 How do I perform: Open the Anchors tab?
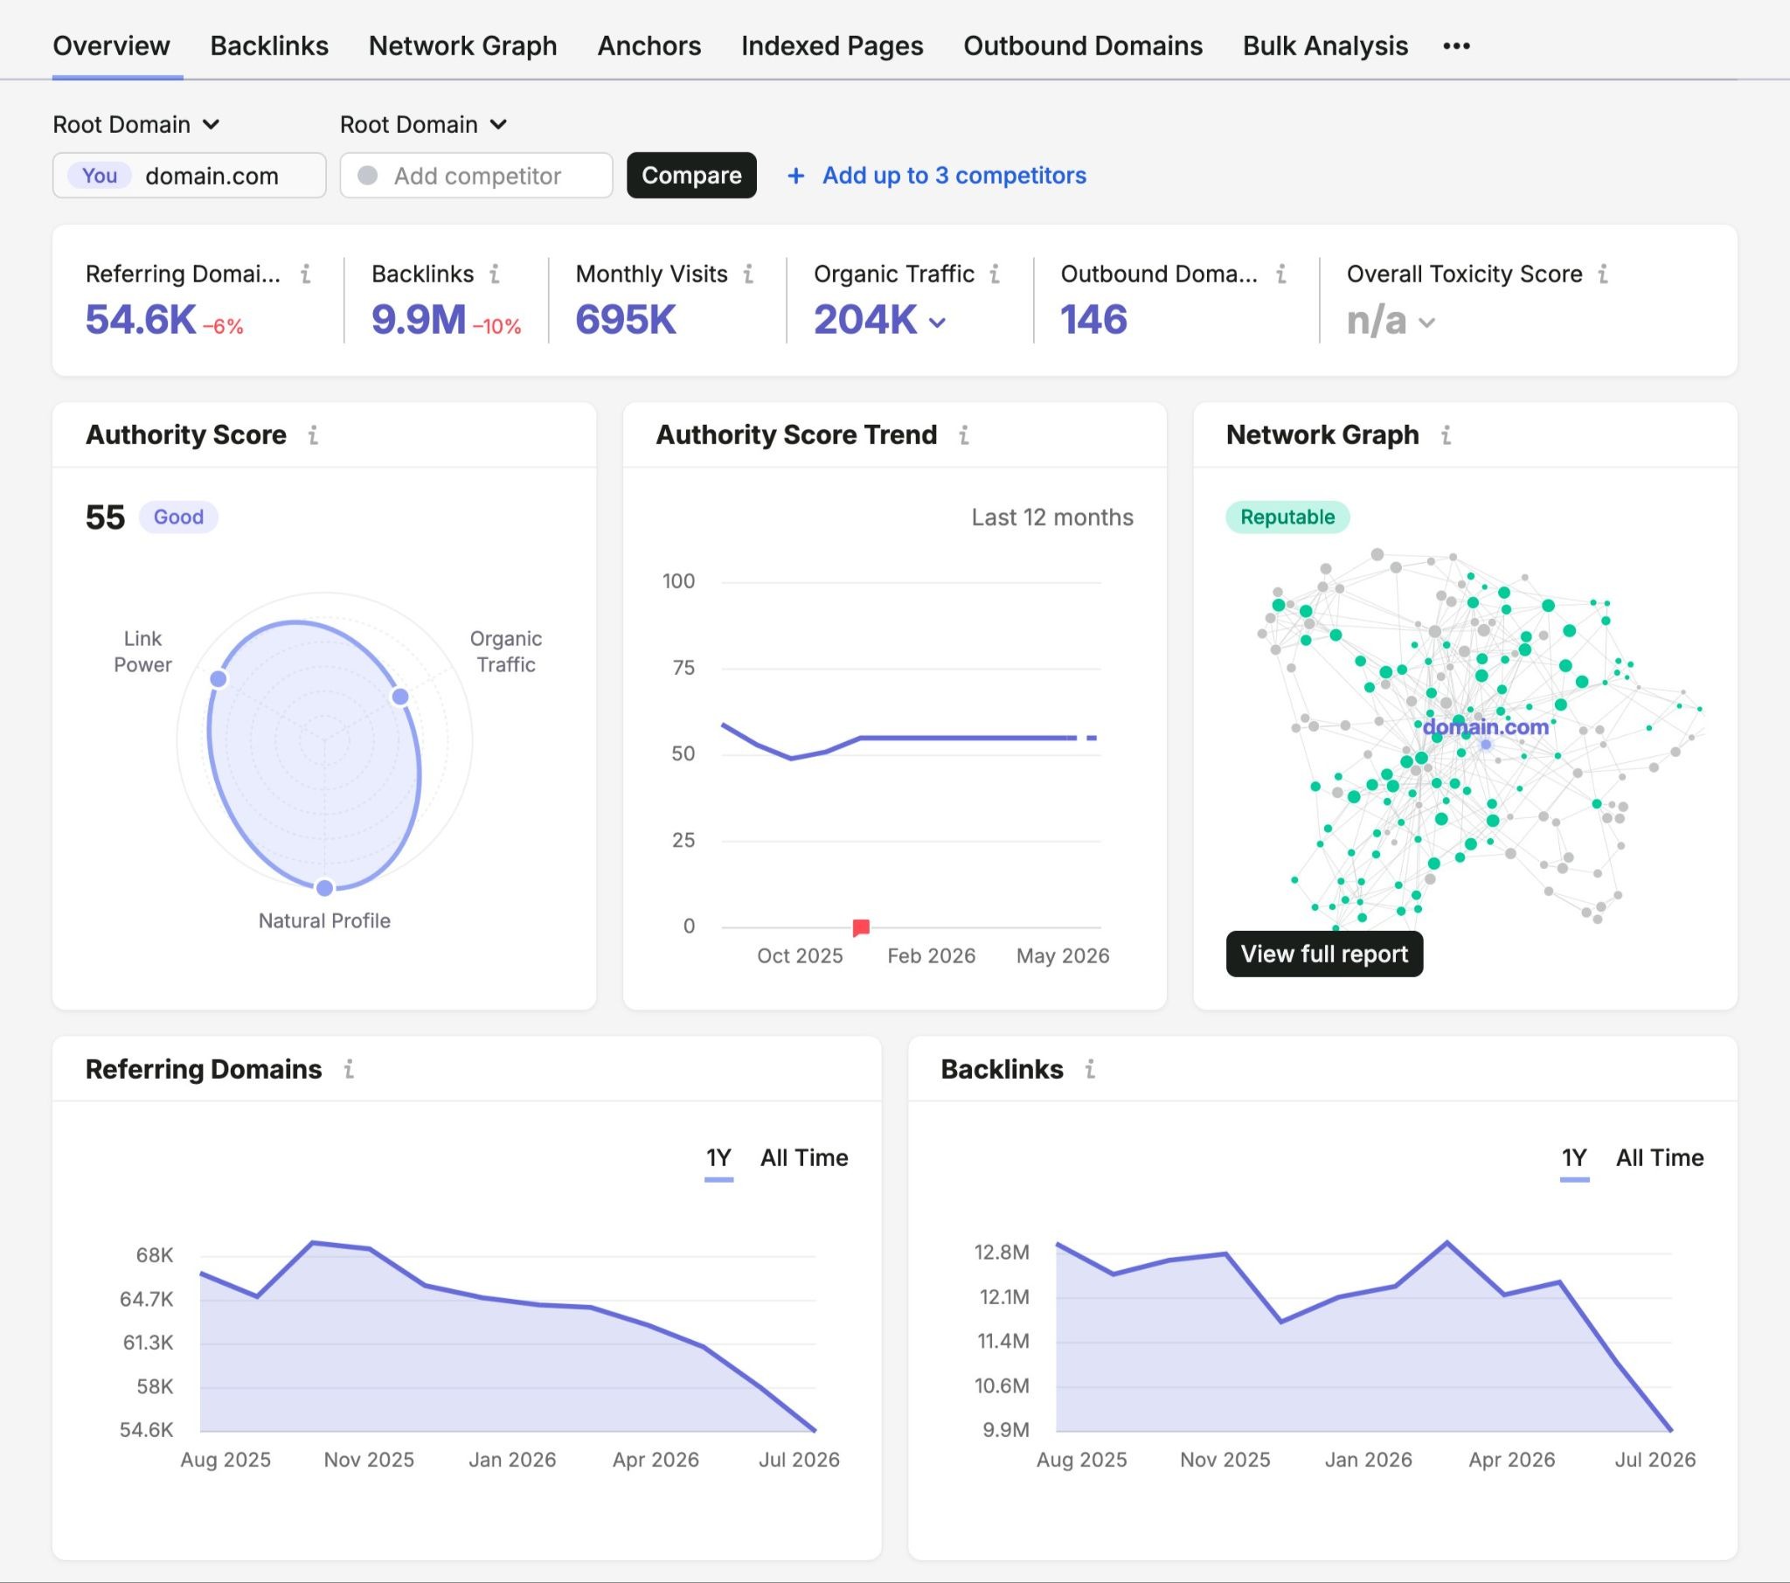click(649, 45)
